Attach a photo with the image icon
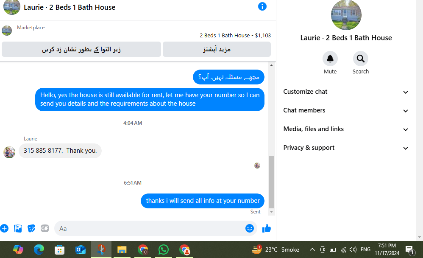 click(18, 229)
